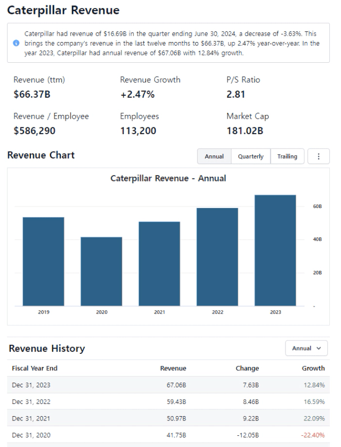Click the Market Cap label

point(248,117)
